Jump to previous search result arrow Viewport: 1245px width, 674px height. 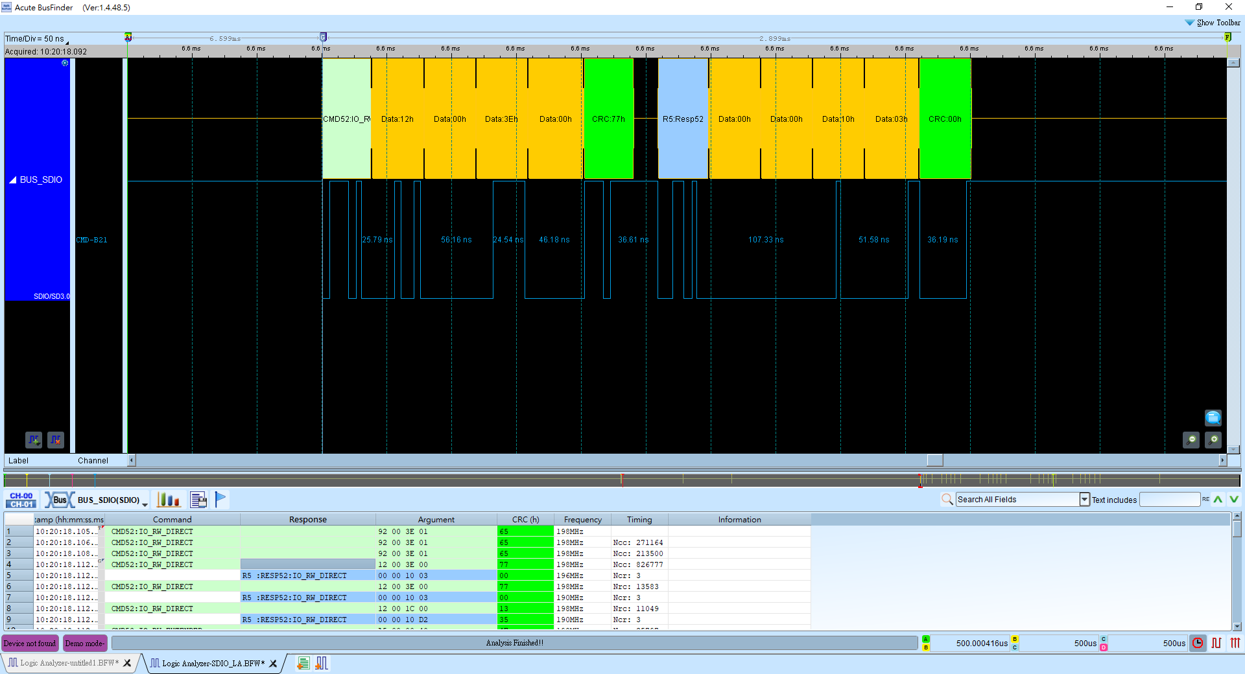point(1218,499)
